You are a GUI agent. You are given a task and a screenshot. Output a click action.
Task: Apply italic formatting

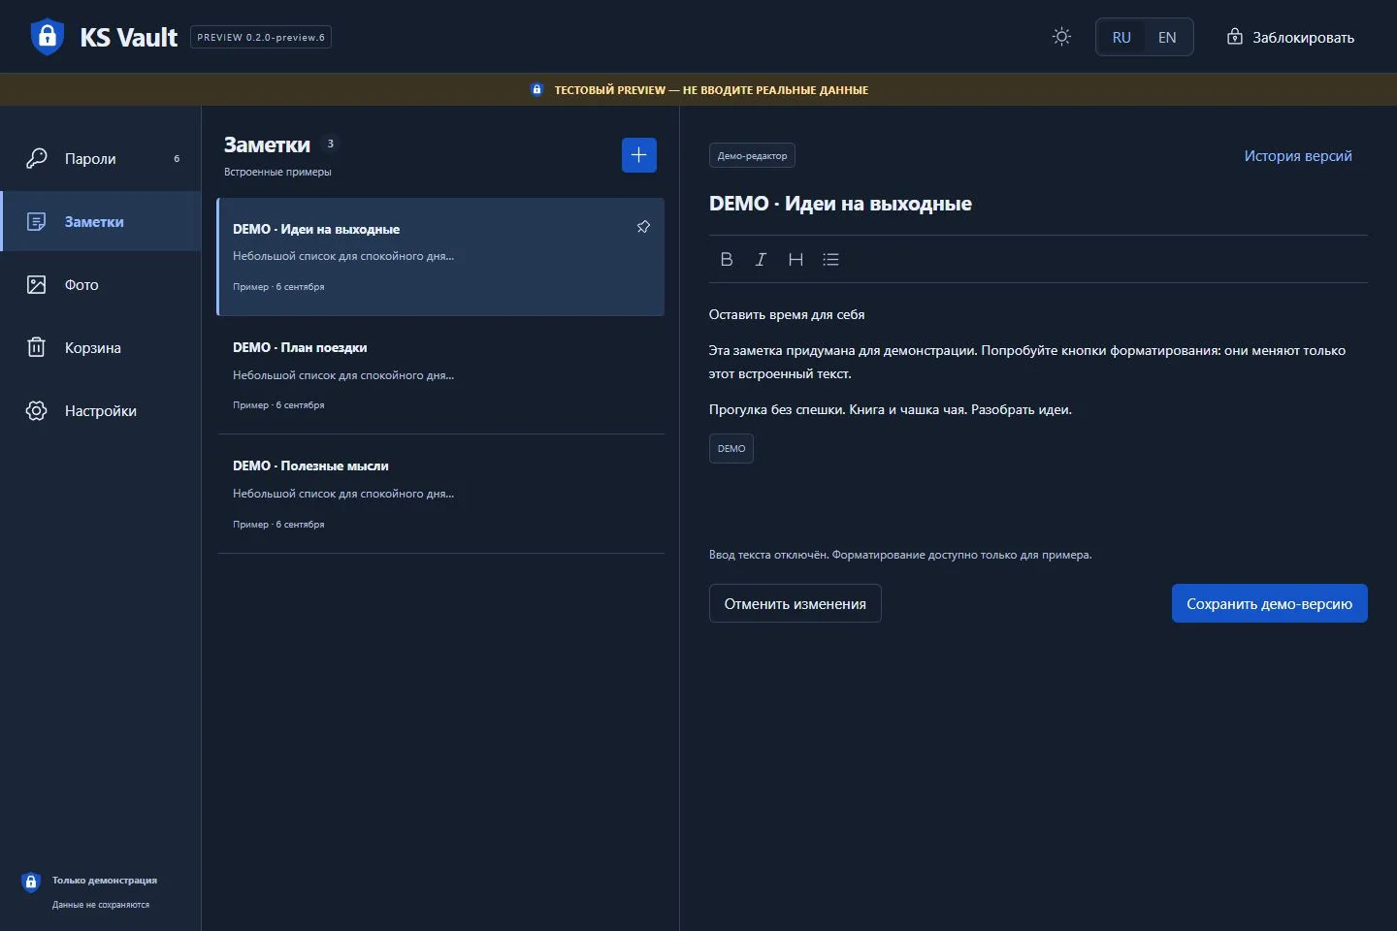(761, 259)
